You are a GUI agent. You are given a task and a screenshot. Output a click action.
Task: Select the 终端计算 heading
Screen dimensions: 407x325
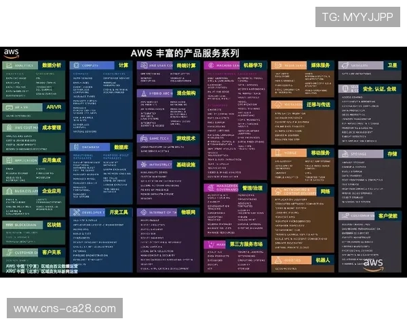coord(186,66)
